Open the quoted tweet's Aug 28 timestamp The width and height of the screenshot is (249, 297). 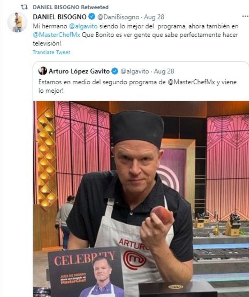point(164,71)
